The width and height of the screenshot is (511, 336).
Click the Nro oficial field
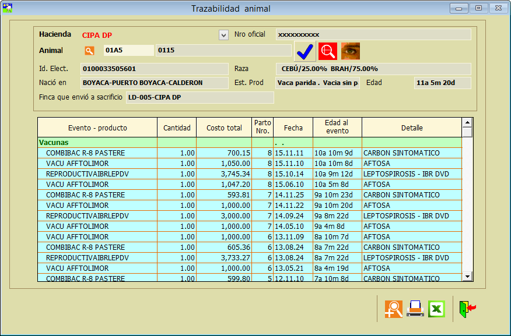[373, 35]
